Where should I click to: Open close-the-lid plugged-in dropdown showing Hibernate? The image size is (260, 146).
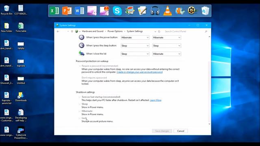pyautogui.click(x=167, y=54)
